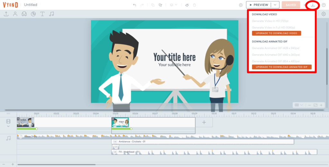Viewport: 329px width, 167px height.
Task: Click timeline zoom in plus button
Action: point(13,164)
